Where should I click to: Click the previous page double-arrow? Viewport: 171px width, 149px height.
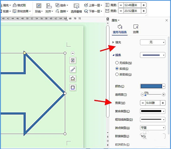coord(108,137)
